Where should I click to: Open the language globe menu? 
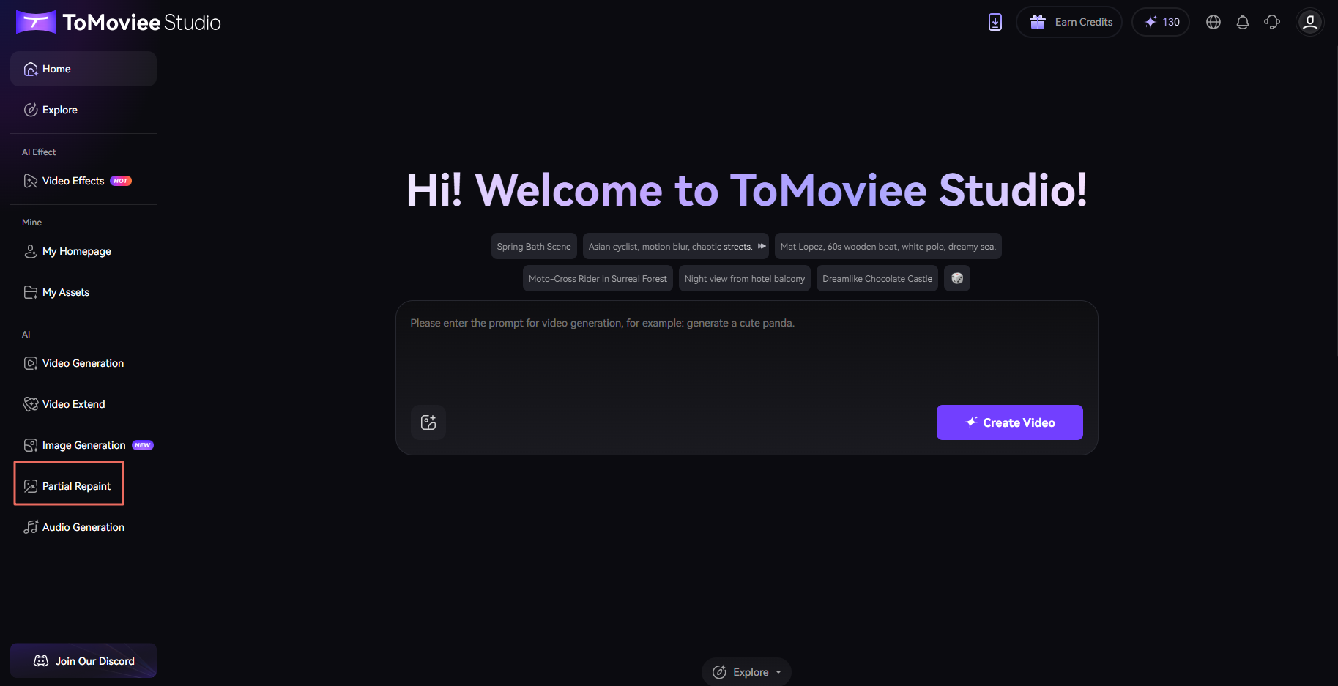[x=1213, y=22]
